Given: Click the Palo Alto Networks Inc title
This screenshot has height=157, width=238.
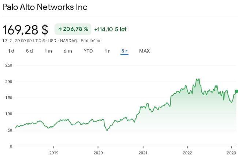Looking at the screenshot, I should pyautogui.click(x=45, y=7).
